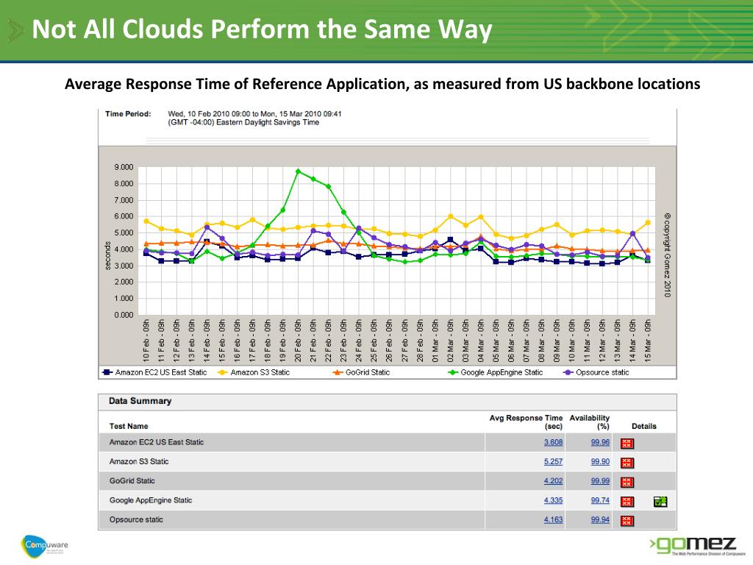
Task: Click Amazon EC2 US East Static legend marker
Action: coord(107,372)
